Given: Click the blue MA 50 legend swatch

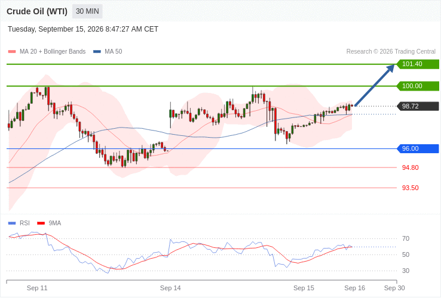Looking at the screenshot, I should click(97, 52).
